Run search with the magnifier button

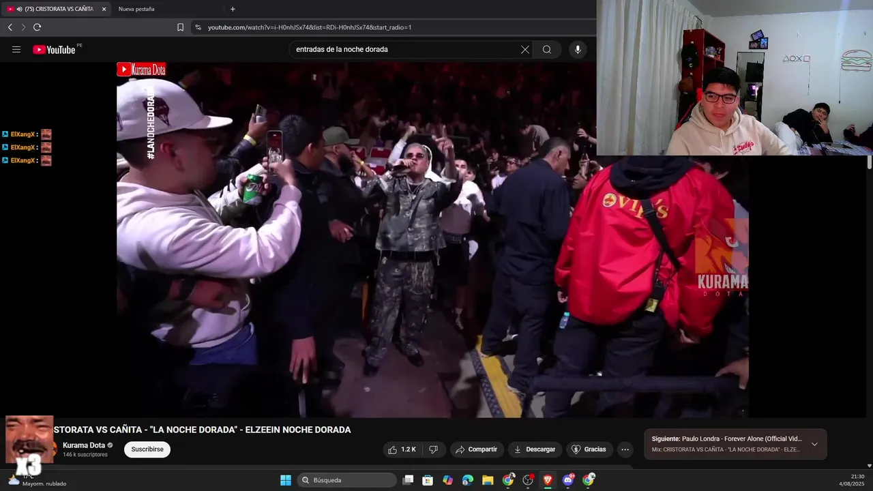click(547, 49)
